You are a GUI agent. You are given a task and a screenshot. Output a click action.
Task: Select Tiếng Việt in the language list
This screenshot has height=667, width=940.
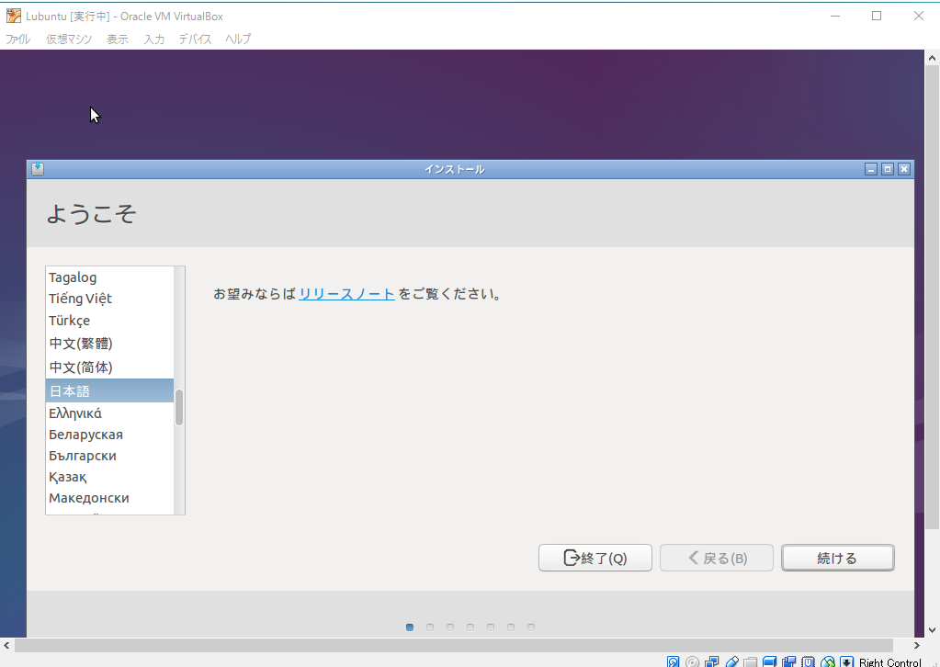coord(109,299)
